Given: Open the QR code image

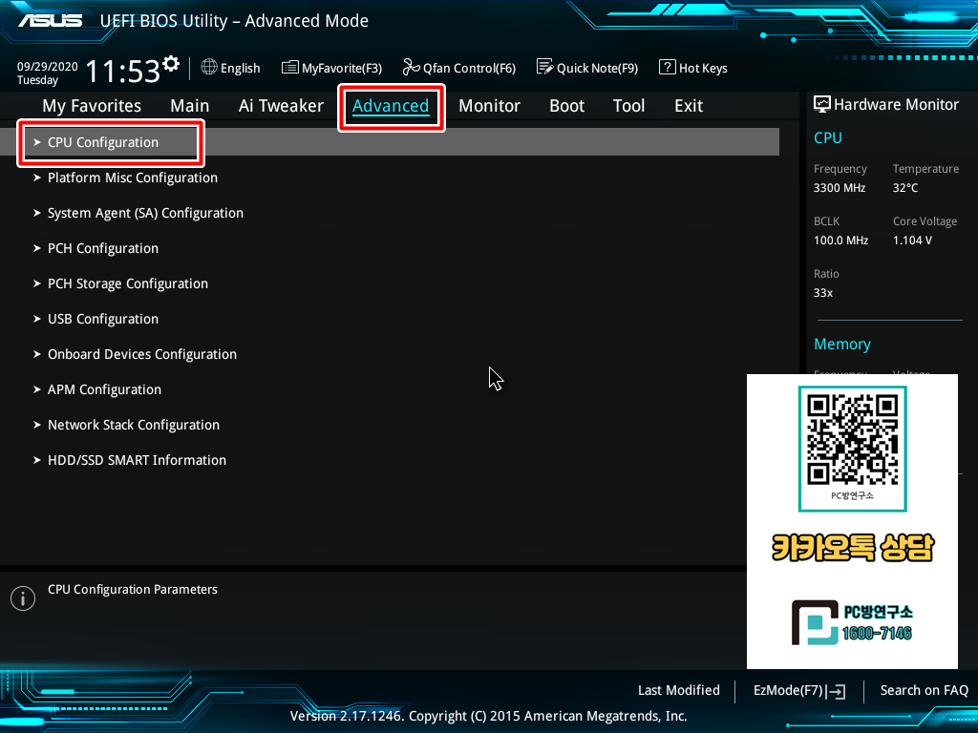Looking at the screenshot, I should 853,440.
